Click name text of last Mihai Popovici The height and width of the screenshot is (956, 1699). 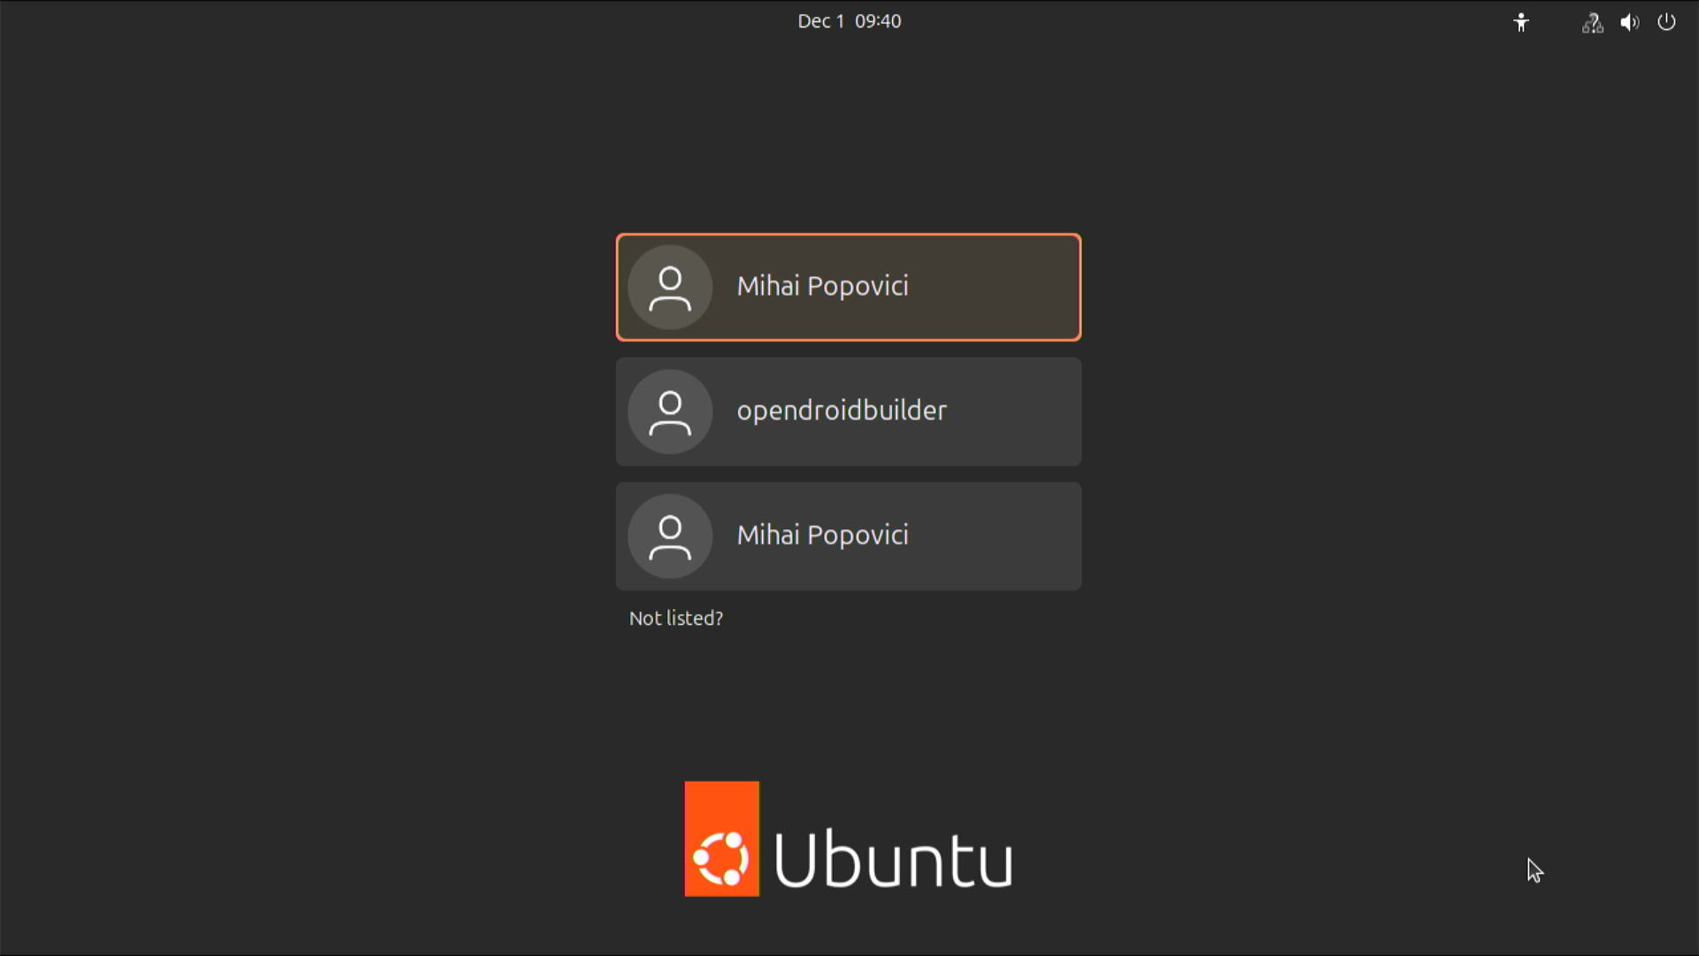pos(822,536)
